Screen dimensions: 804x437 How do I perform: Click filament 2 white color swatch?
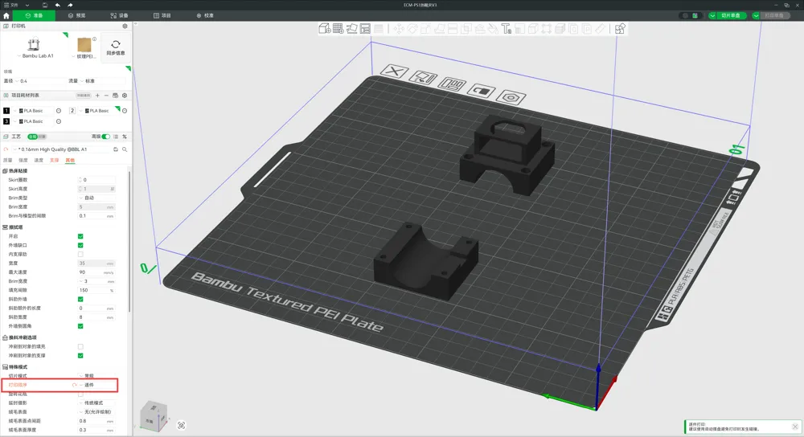[x=72, y=111]
